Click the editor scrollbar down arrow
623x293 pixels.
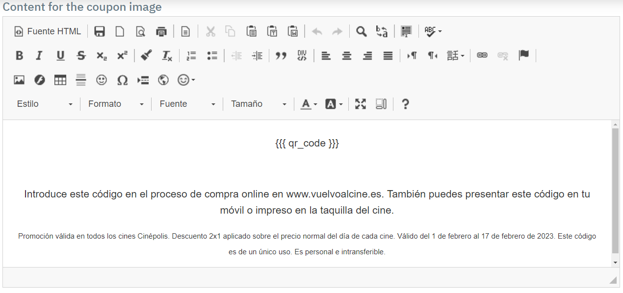tap(616, 263)
